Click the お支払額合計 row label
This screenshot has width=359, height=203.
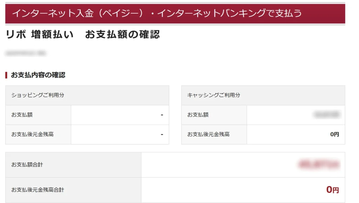pyautogui.click(x=27, y=165)
